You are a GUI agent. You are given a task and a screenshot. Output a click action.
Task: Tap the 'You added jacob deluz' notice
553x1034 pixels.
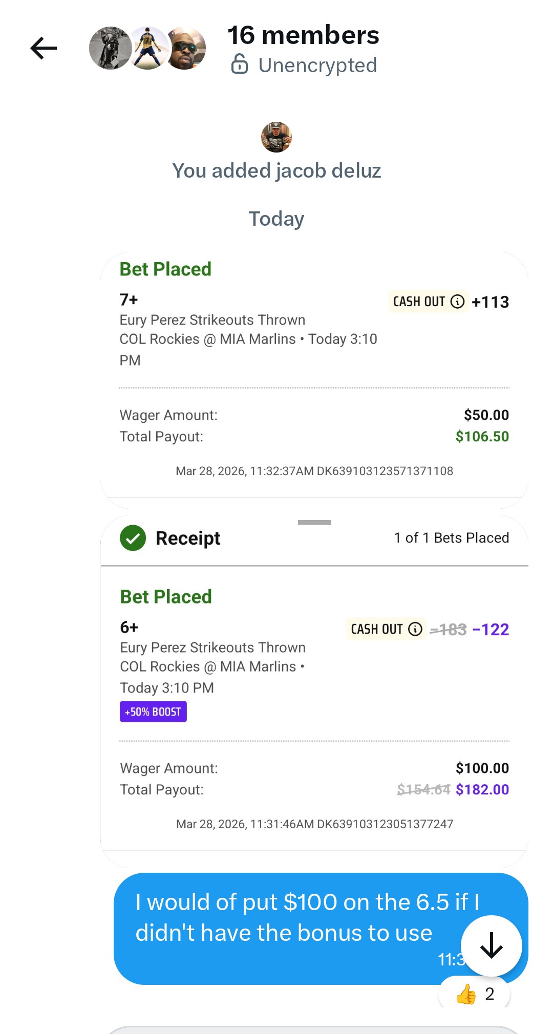click(276, 171)
